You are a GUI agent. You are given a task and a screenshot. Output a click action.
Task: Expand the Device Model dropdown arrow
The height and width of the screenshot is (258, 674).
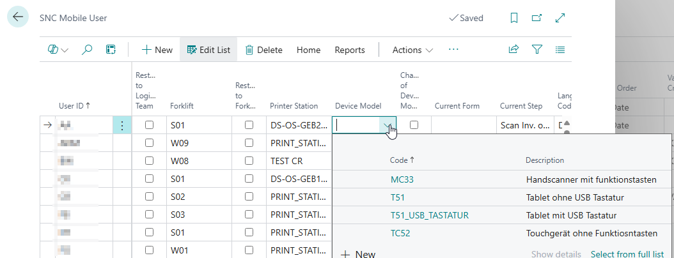pyautogui.click(x=388, y=126)
